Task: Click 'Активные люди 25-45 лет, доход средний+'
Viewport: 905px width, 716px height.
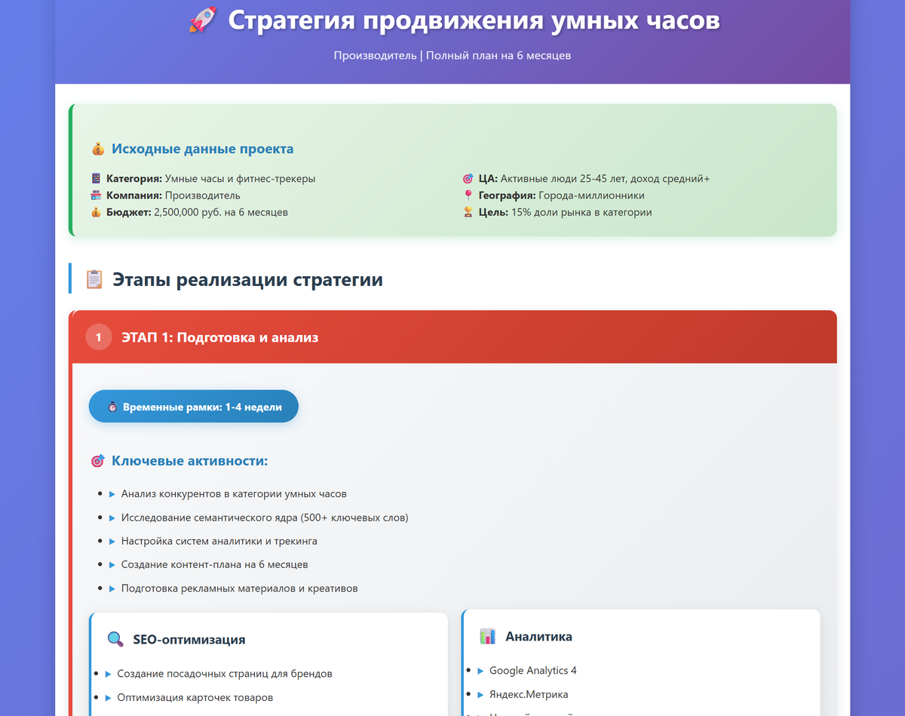Action: point(606,179)
